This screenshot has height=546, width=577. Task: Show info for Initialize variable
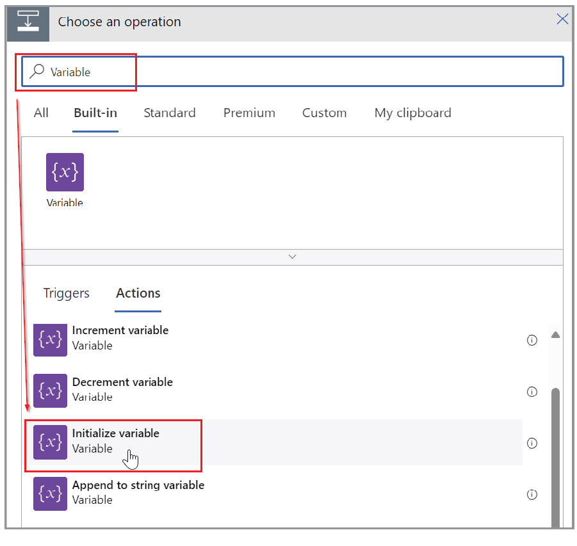(x=532, y=443)
